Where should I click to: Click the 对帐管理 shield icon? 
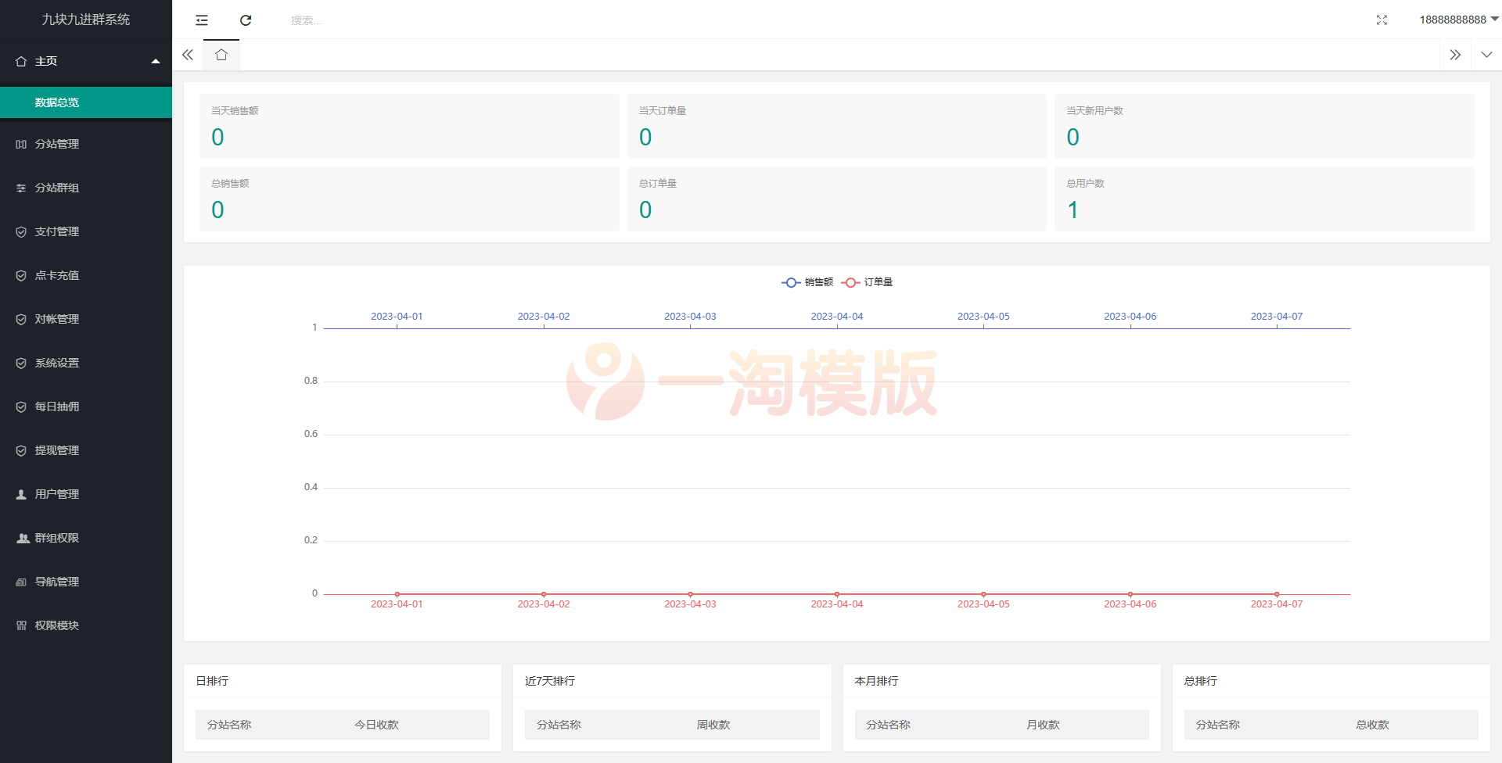[21, 319]
